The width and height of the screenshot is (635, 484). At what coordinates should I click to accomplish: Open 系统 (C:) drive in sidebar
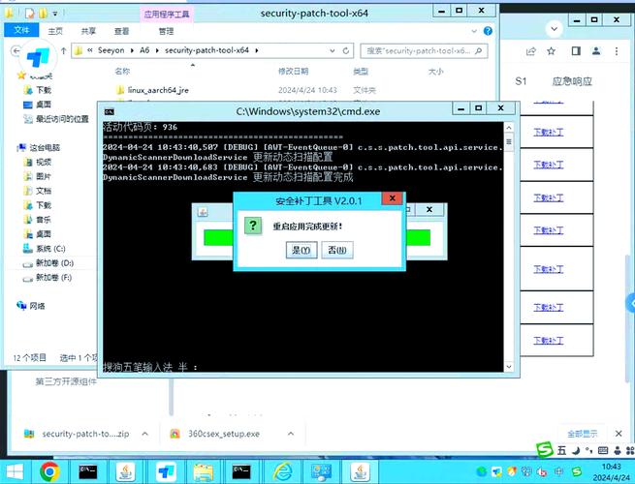pyautogui.click(x=49, y=249)
